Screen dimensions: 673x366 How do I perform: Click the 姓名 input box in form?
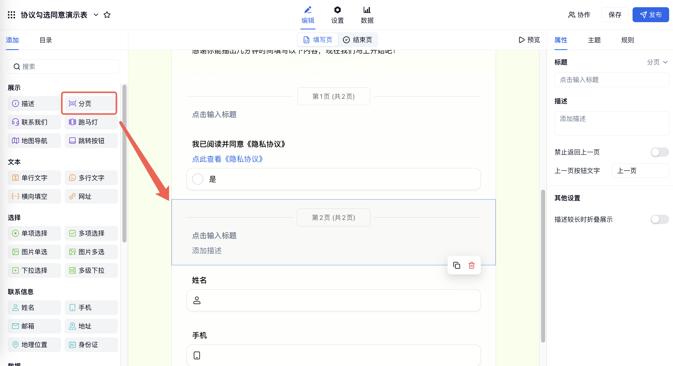(333, 300)
